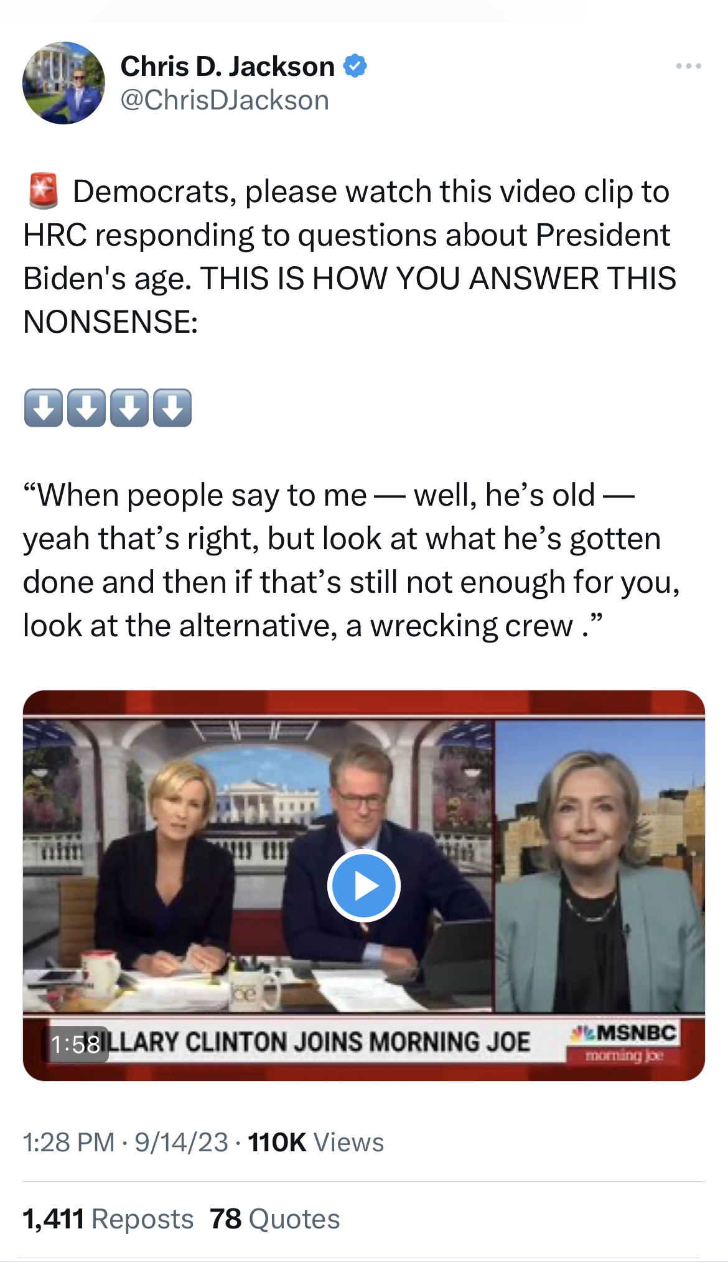This screenshot has height=1262, width=728.
Task: Click the first down-arrow emoji
Action: pos(43,408)
